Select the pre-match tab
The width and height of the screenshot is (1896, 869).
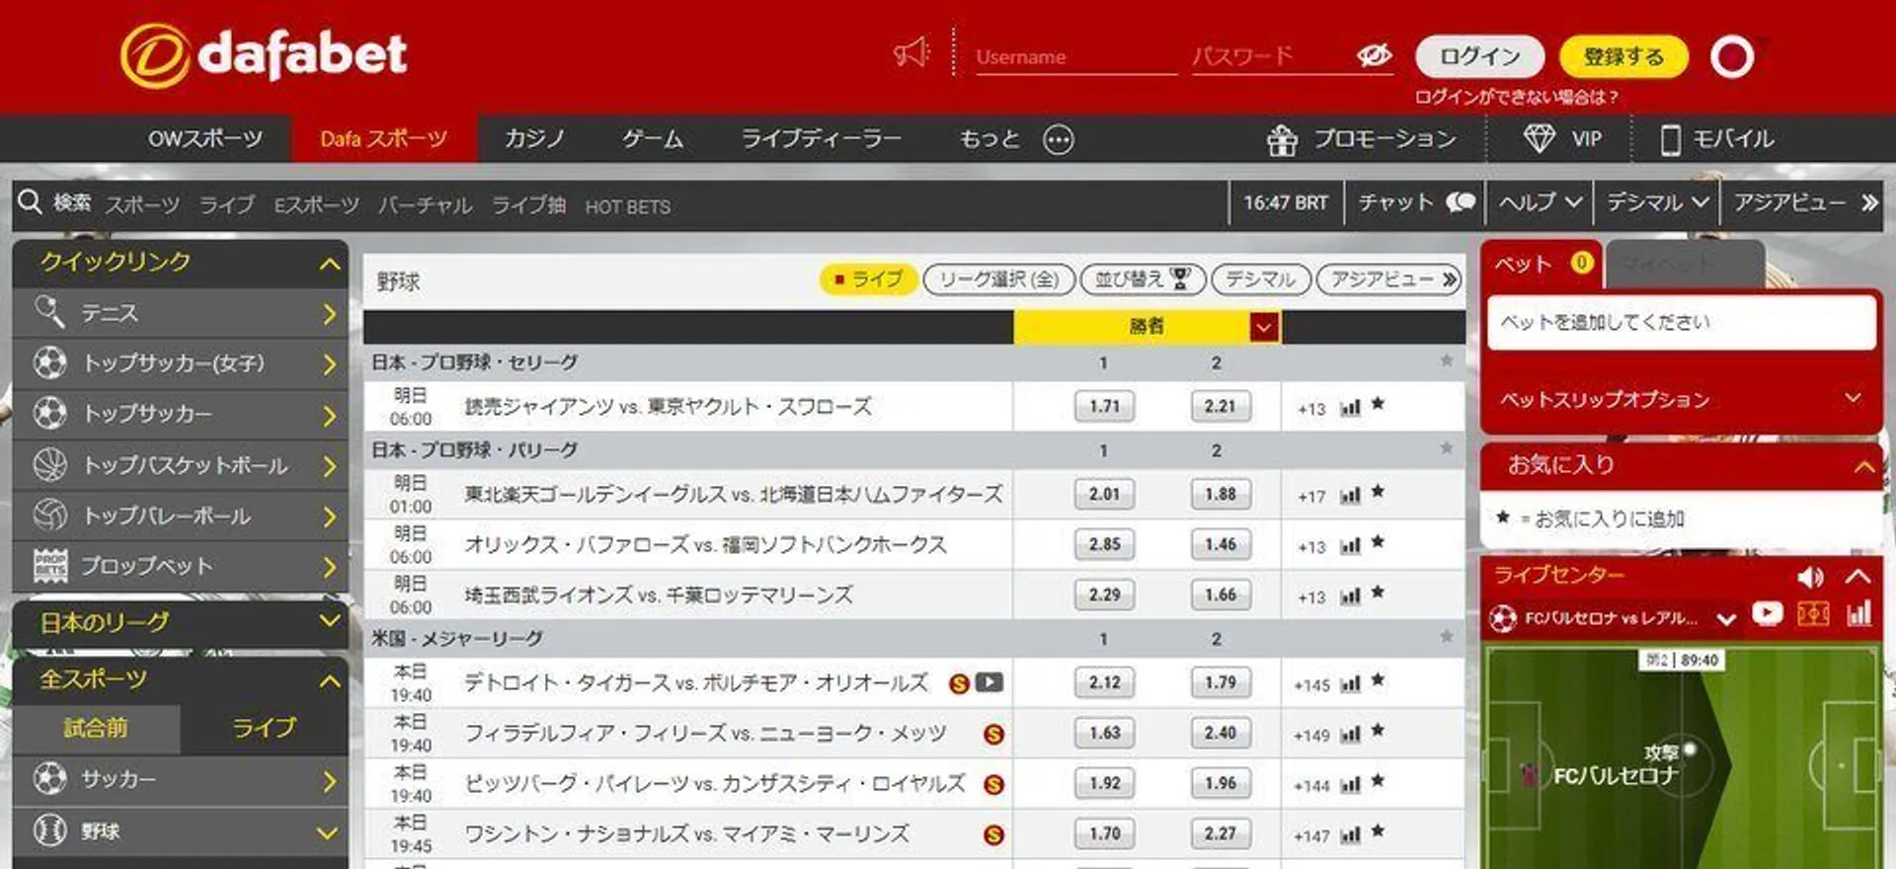coord(96,729)
